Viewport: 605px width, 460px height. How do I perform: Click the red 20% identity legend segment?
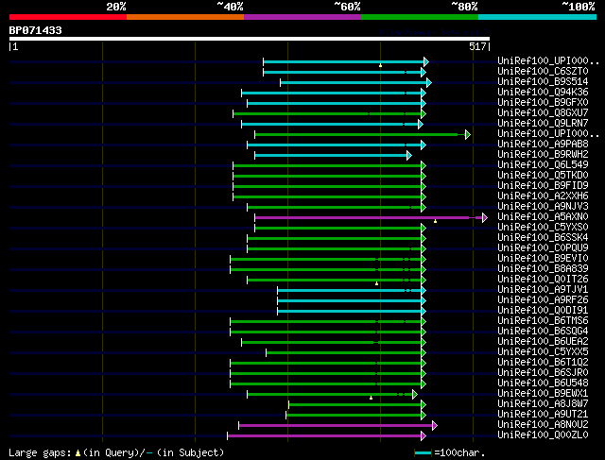(x=68, y=17)
